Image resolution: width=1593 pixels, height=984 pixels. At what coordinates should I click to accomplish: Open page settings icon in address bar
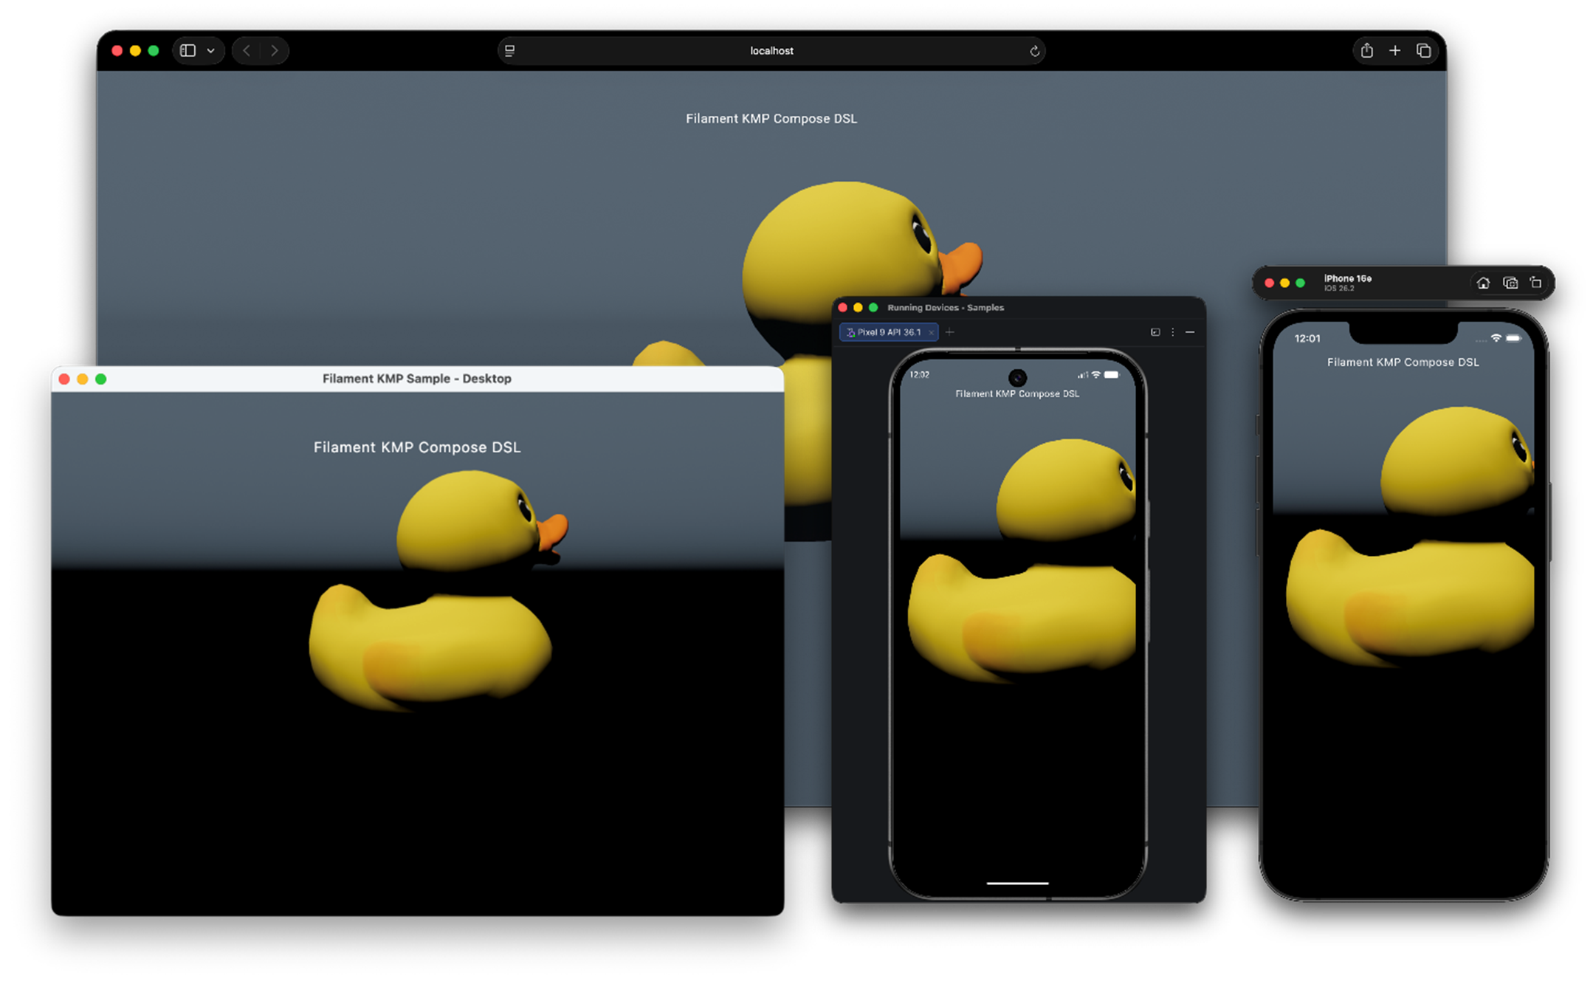[x=509, y=50]
